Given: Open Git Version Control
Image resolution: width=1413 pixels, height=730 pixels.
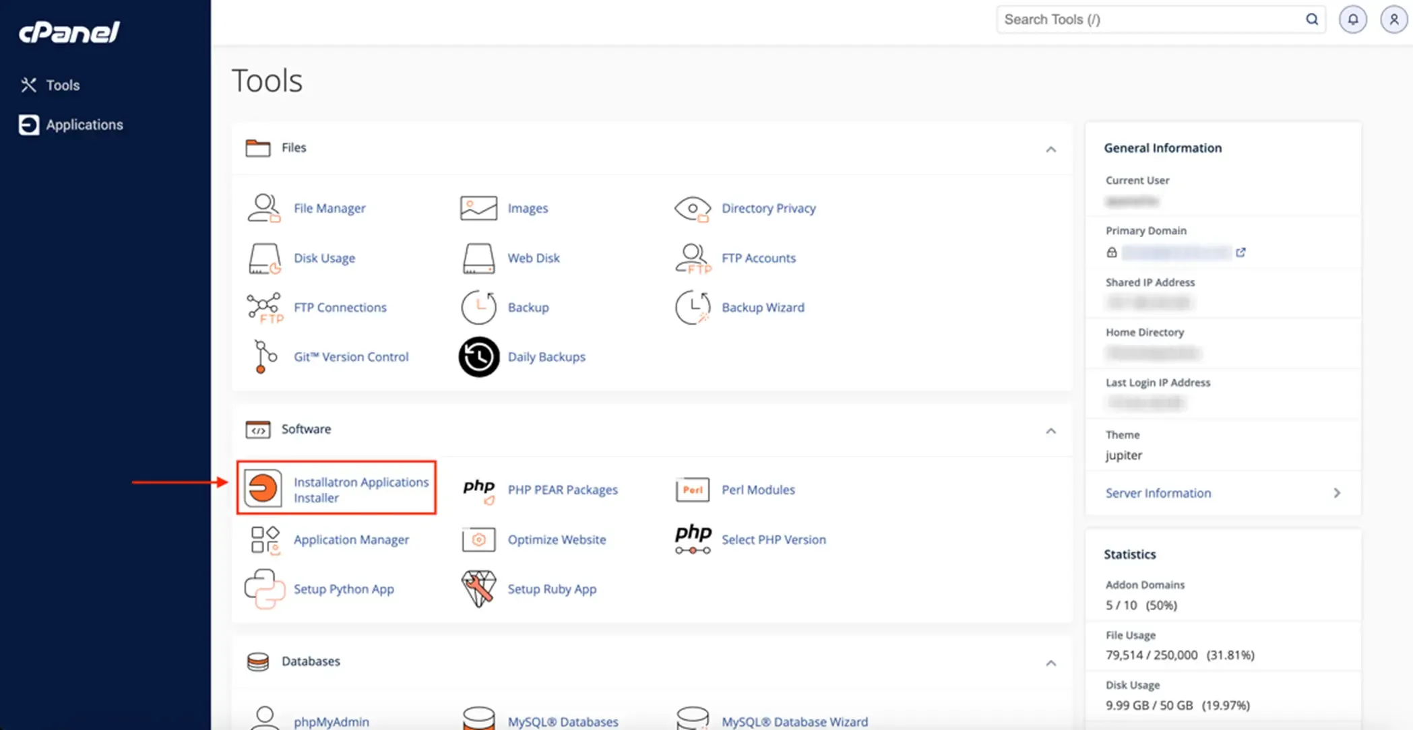Looking at the screenshot, I should click(x=350, y=356).
